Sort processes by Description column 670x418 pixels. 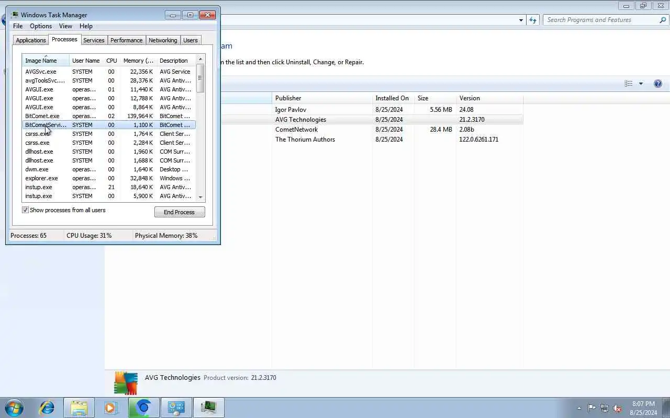(175, 61)
